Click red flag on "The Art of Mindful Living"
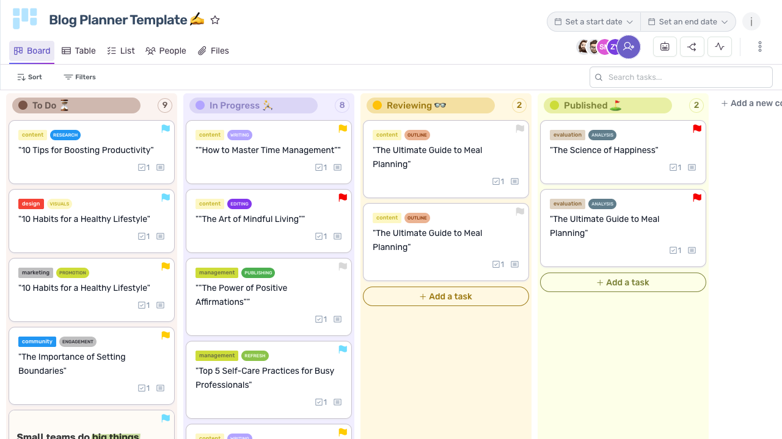The image size is (782, 439). [343, 198]
